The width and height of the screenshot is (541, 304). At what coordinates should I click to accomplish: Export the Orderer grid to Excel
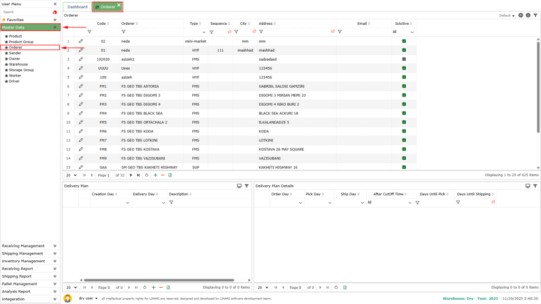(x=170, y=175)
